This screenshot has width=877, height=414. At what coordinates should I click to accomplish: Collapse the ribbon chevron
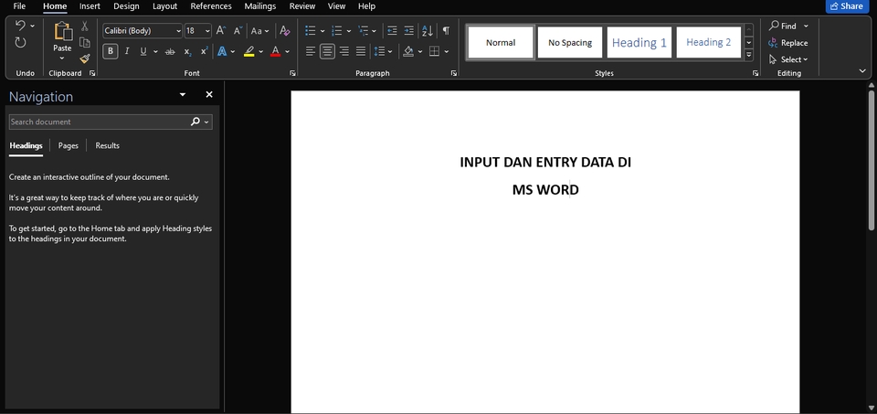tap(862, 71)
